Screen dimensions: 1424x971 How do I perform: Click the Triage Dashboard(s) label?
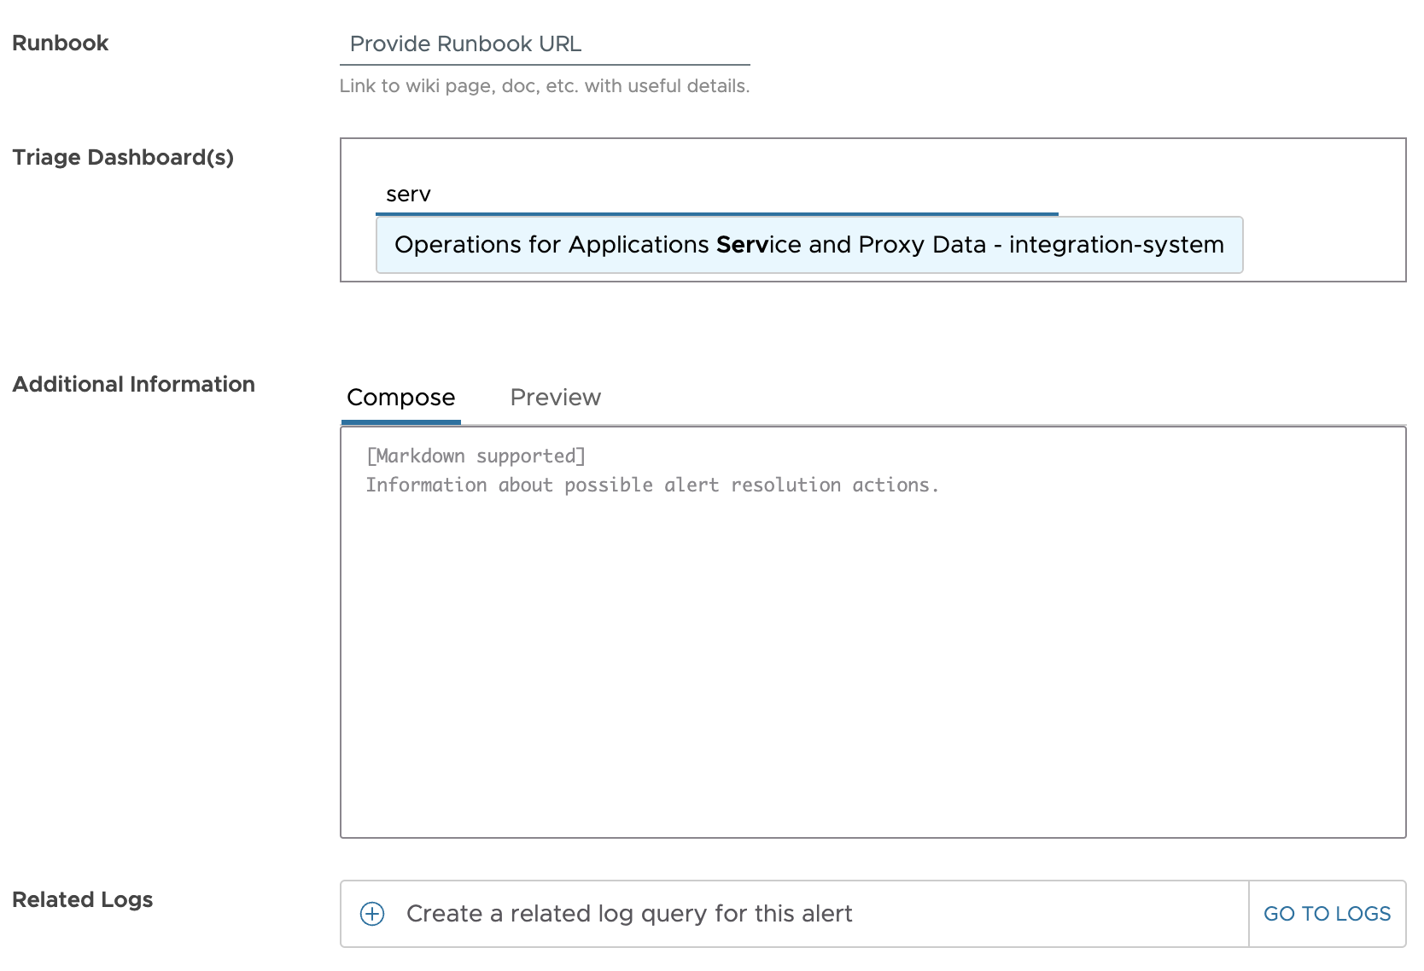point(123,158)
